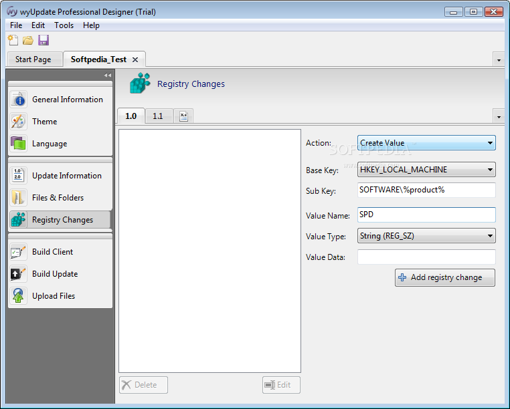Image resolution: width=510 pixels, height=409 pixels.
Task: Click the Upload Files arrow icon
Action: pos(18,296)
